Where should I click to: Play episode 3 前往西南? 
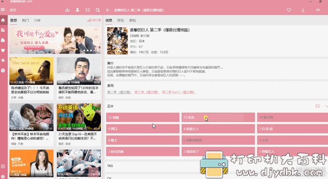(143, 151)
